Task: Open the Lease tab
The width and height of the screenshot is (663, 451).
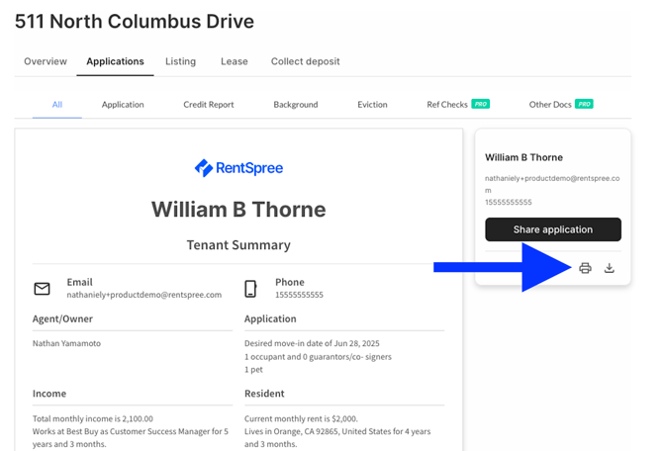Action: click(235, 61)
